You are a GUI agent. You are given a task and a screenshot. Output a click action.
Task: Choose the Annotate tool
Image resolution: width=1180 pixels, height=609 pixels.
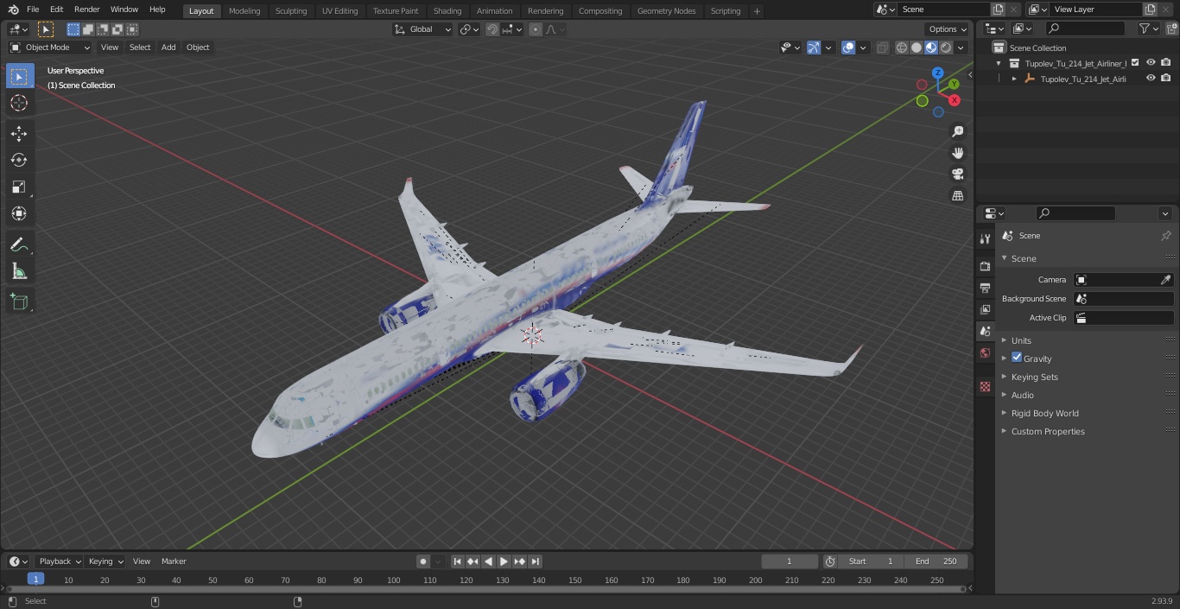(19, 244)
